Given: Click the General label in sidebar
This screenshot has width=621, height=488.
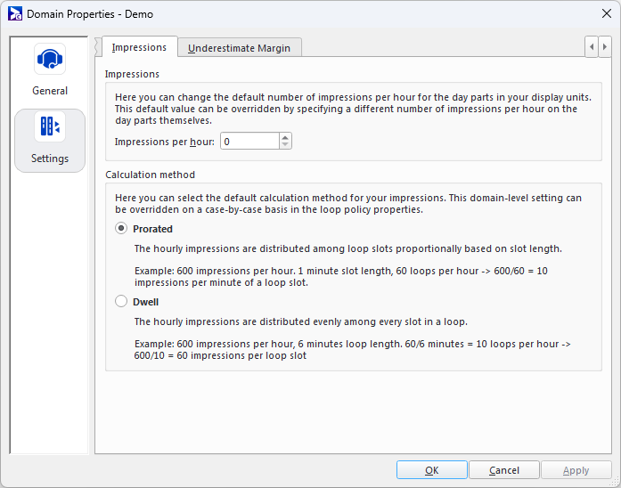Looking at the screenshot, I should 50,91.
